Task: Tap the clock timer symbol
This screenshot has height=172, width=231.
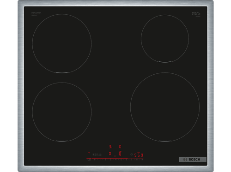Action: click(132, 154)
